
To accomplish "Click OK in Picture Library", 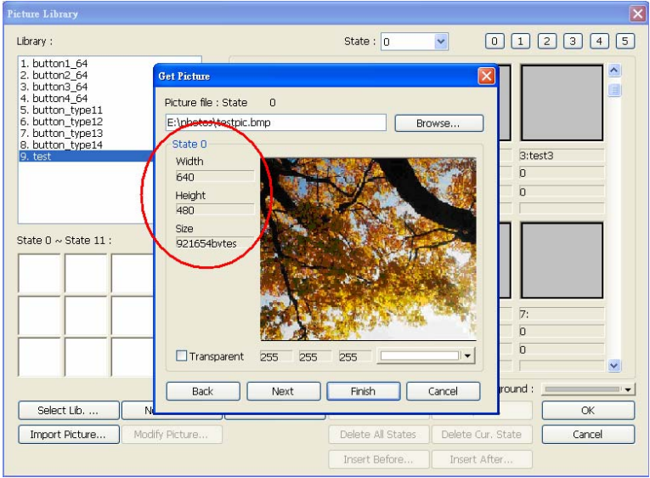I will coord(588,410).
